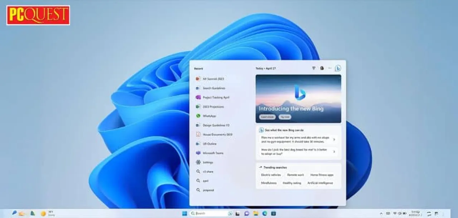The height and width of the screenshot is (218, 458).
Task: Search trending topic Artificial intelligence
Action: coord(320,183)
